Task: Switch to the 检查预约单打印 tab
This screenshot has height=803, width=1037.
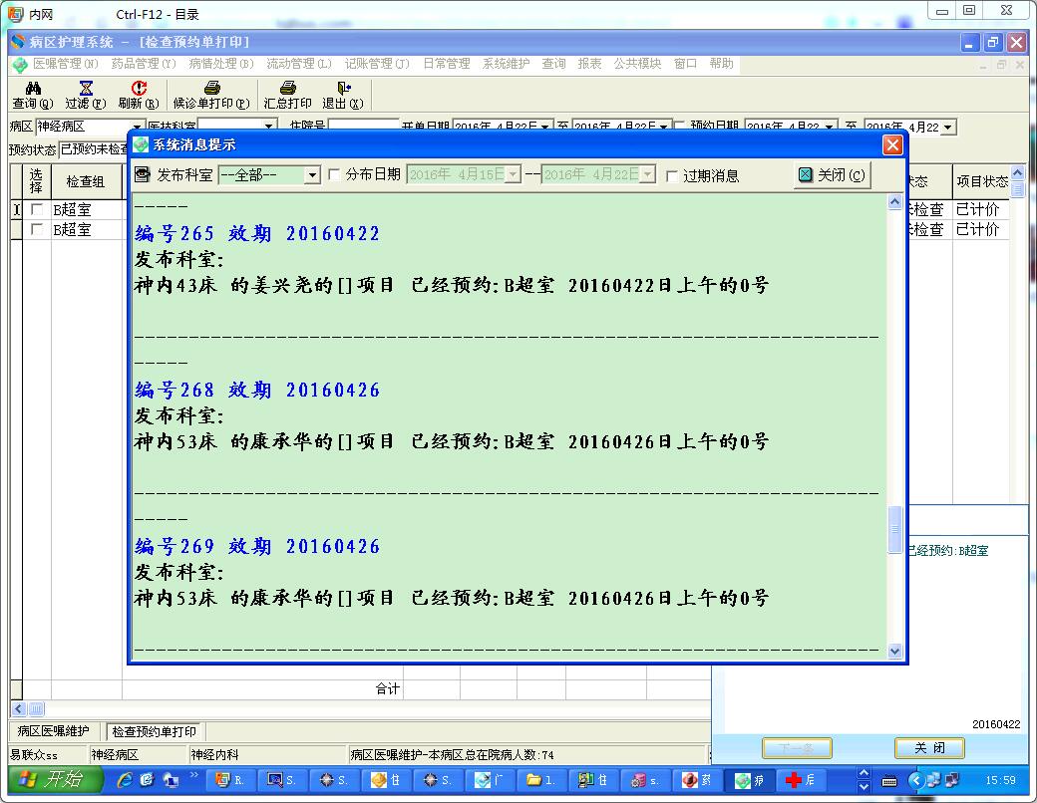Action: click(x=155, y=731)
